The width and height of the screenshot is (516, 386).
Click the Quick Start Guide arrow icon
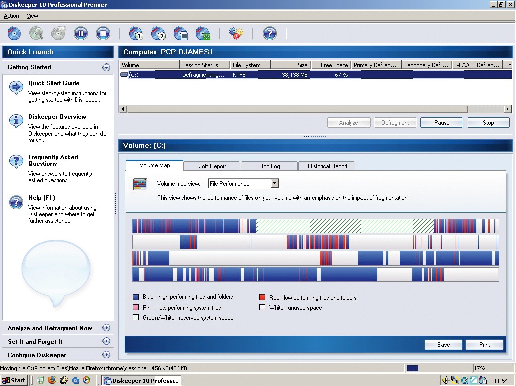click(16, 87)
